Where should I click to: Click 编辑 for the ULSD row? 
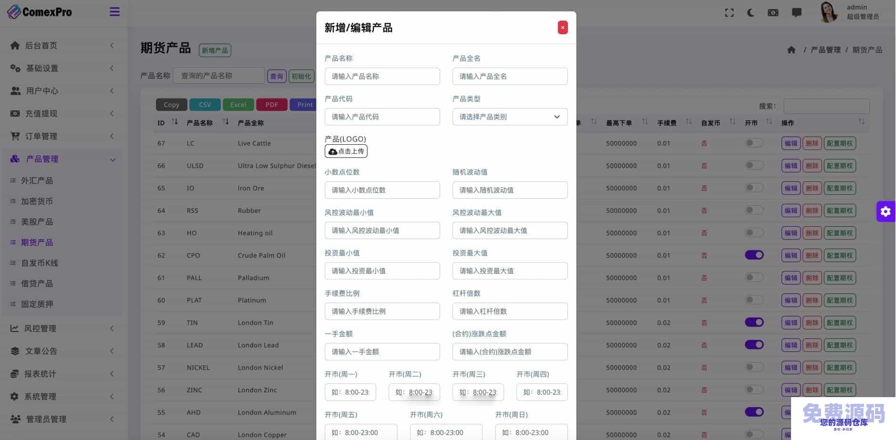791,166
